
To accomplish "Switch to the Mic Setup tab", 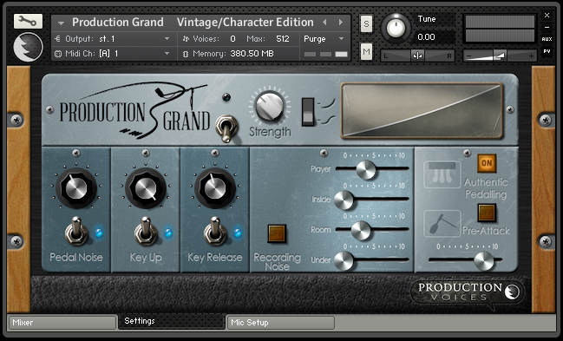I will point(281,322).
